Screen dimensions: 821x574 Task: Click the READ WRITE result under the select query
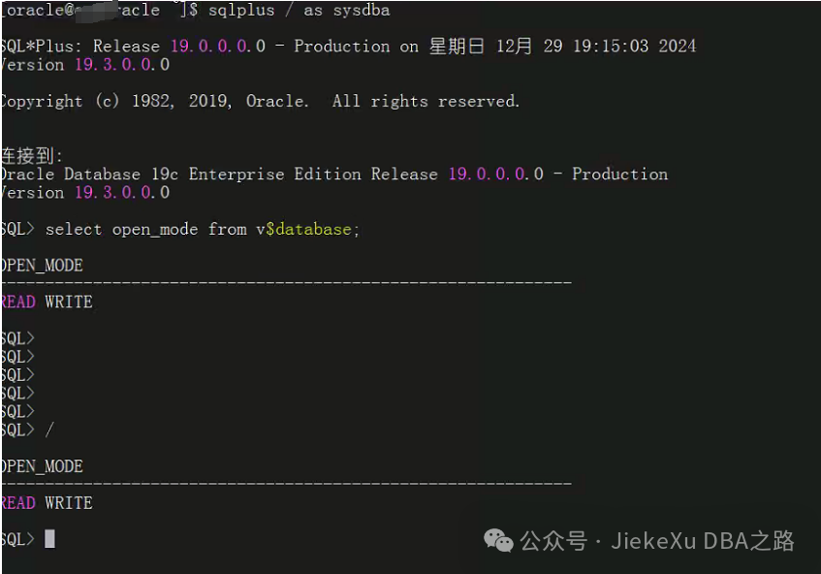tap(47, 303)
